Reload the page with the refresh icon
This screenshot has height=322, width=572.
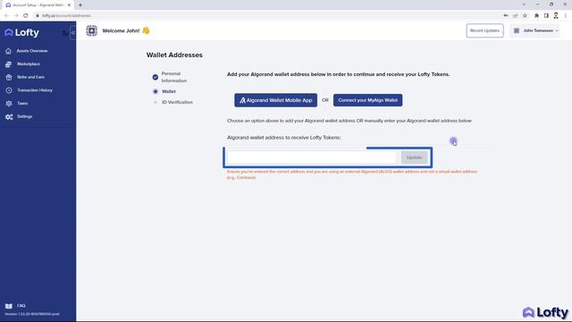[26, 16]
